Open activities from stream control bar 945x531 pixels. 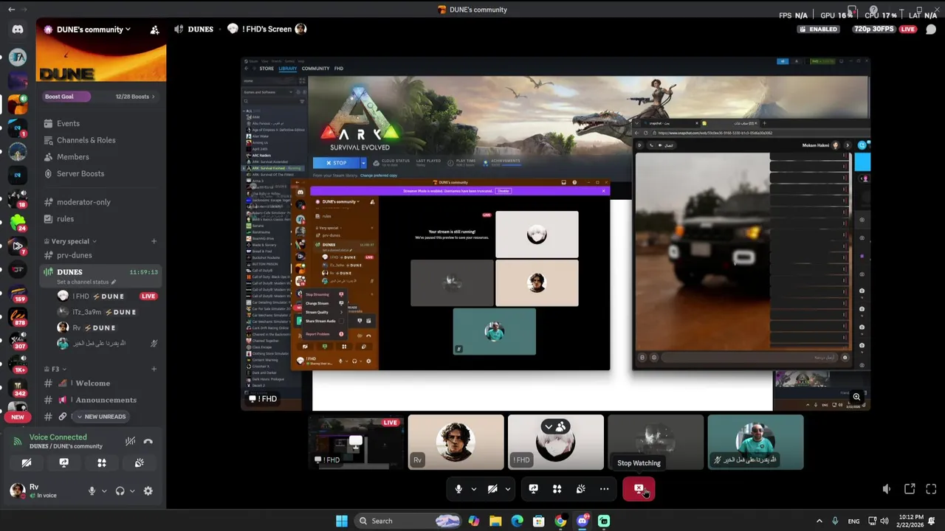pos(557,489)
